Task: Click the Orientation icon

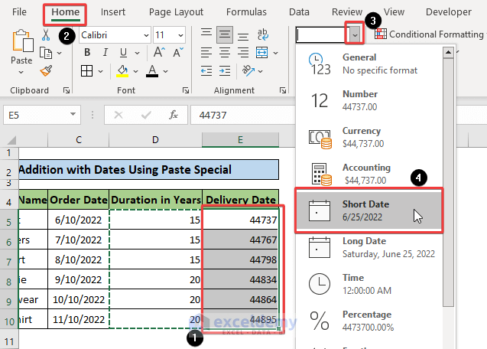Action: 248,70
